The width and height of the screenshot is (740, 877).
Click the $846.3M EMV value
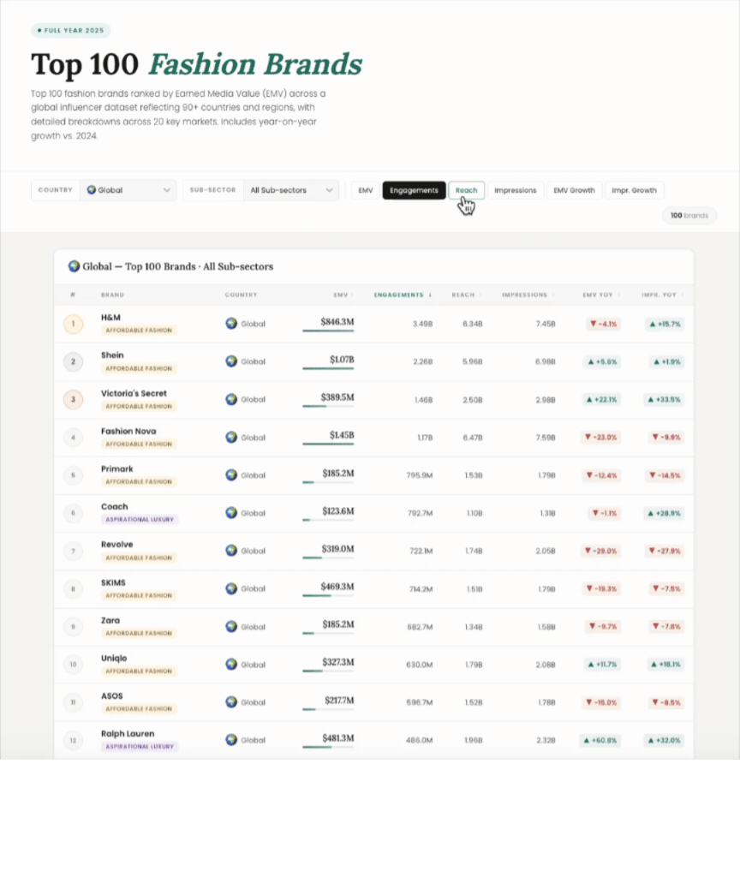click(x=337, y=322)
